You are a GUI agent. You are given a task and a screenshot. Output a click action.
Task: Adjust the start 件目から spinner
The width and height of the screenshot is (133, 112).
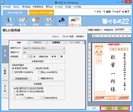25,98
